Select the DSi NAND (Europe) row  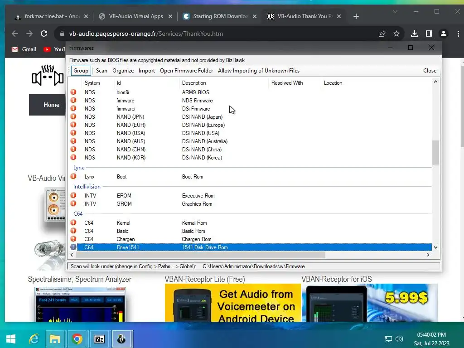pos(251,125)
